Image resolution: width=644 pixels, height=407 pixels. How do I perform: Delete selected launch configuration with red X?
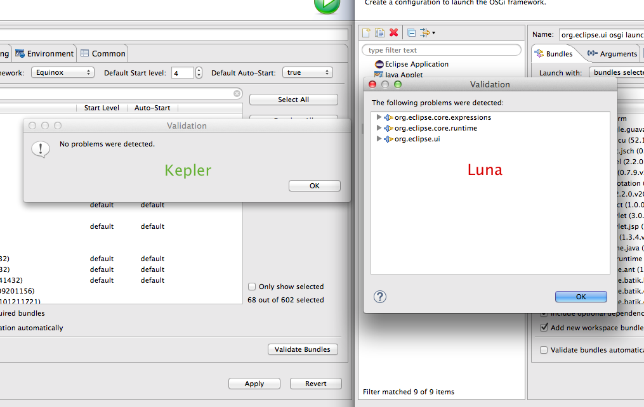(x=393, y=32)
